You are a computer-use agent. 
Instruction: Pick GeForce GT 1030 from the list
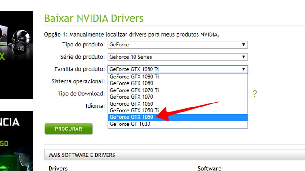coord(130,124)
